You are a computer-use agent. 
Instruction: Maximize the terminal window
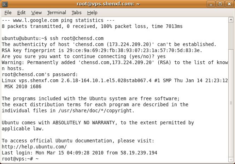(220, 4)
